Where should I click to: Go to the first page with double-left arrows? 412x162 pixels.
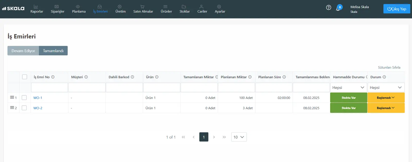pyautogui.click(x=183, y=137)
